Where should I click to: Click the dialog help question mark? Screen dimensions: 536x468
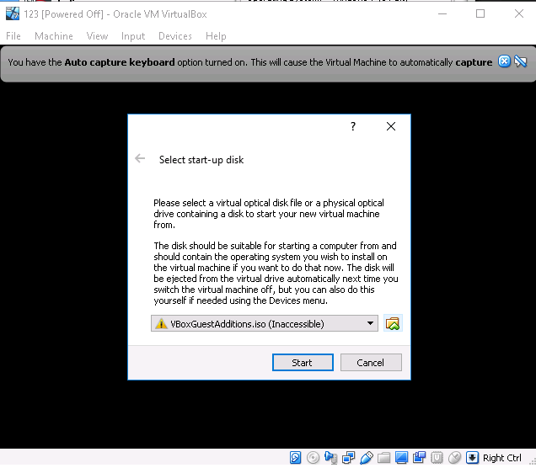tap(353, 126)
